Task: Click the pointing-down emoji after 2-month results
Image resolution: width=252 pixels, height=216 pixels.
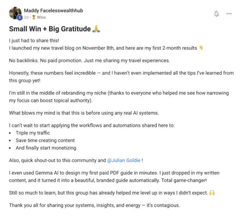Action: pyautogui.click(x=201, y=48)
